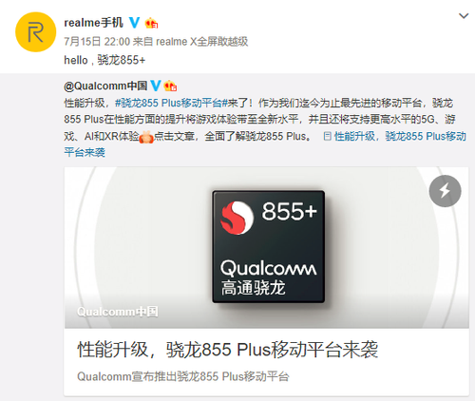Open realme手机 profile name link
475x401 pixels.
pyautogui.click(x=93, y=23)
